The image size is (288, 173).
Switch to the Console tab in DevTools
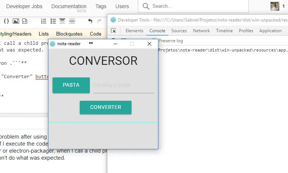click(x=157, y=31)
